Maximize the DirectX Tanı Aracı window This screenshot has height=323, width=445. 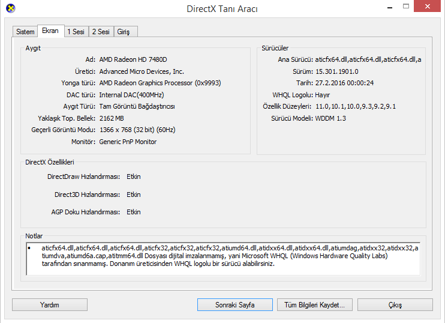point(406,6)
